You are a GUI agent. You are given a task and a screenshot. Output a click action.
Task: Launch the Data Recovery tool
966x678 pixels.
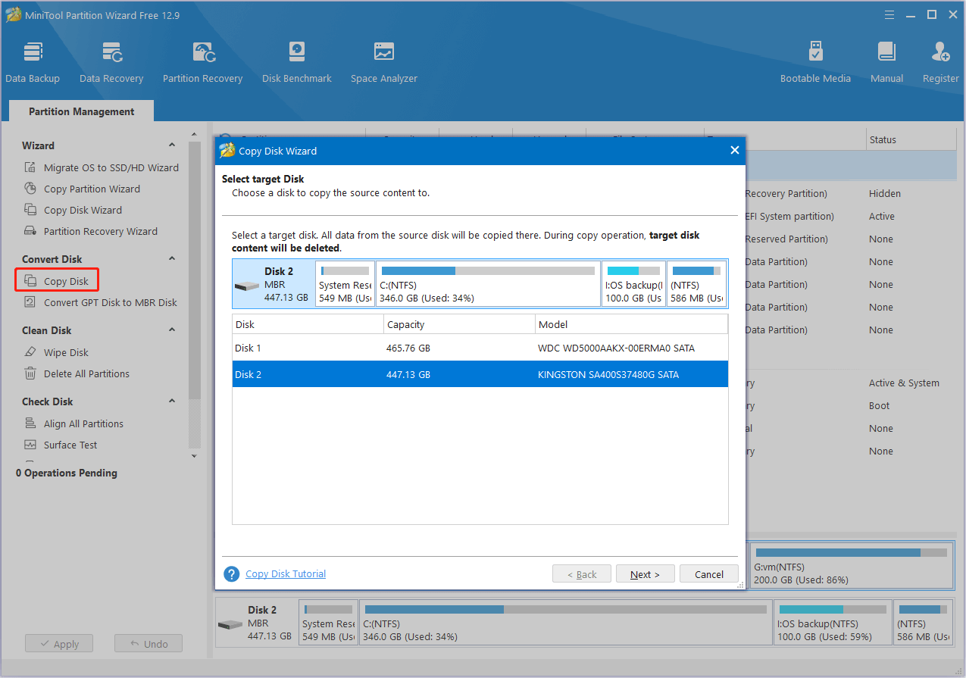[x=111, y=62]
